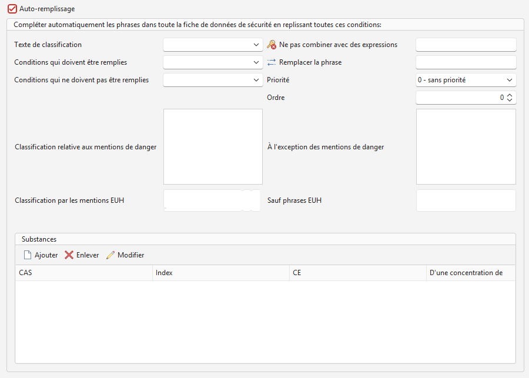This screenshot has width=529, height=378.
Task: Focus the Ne pas combiner avec des expressions field
Action: pyautogui.click(x=466, y=45)
